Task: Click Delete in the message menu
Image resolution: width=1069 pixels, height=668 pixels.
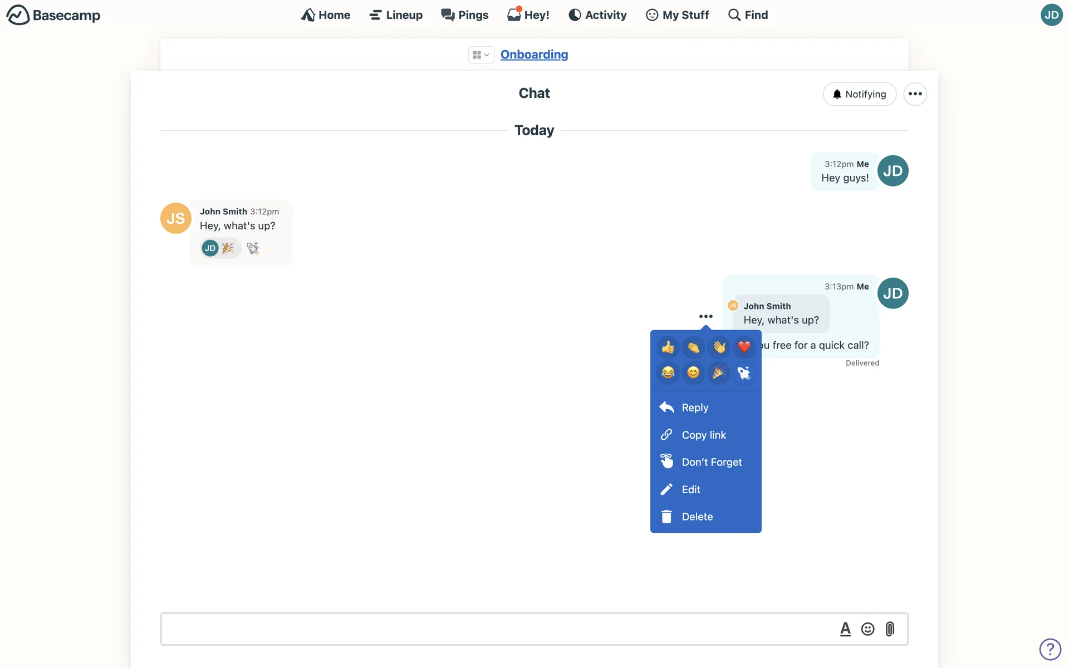Action: pyautogui.click(x=697, y=517)
